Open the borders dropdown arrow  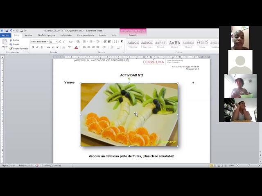click(x=121, y=47)
